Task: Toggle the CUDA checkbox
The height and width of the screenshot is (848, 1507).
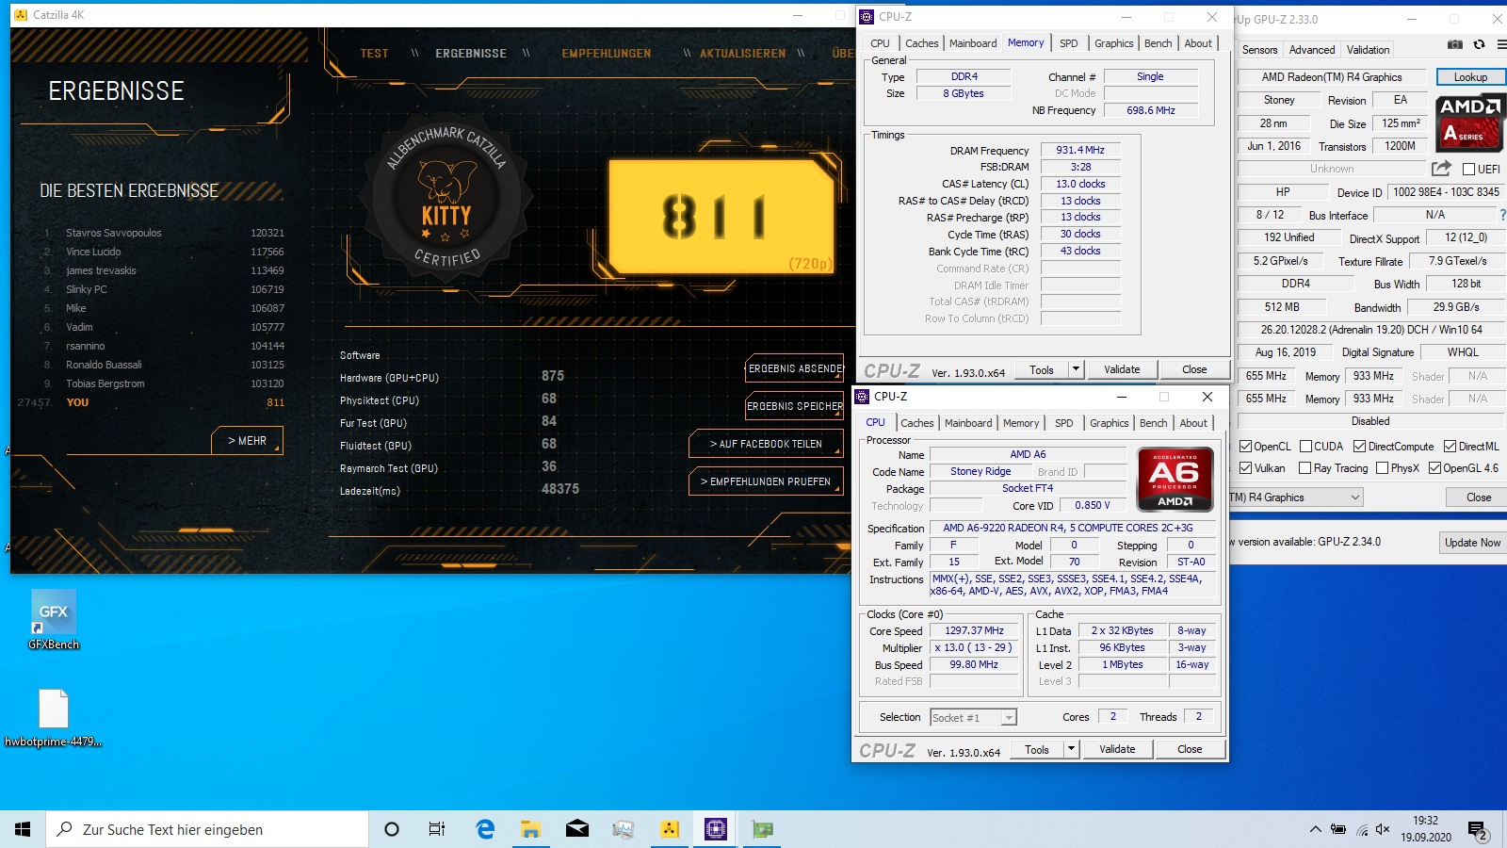Action: click(x=1305, y=447)
